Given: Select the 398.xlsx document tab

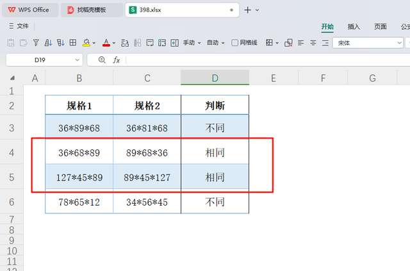Looking at the screenshot, I should 182,10.
